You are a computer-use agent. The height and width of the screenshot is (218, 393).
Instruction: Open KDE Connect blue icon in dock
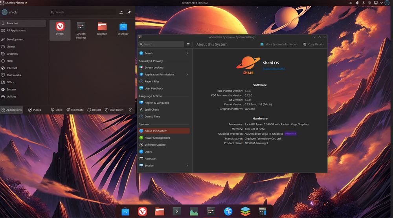click(x=228, y=212)
